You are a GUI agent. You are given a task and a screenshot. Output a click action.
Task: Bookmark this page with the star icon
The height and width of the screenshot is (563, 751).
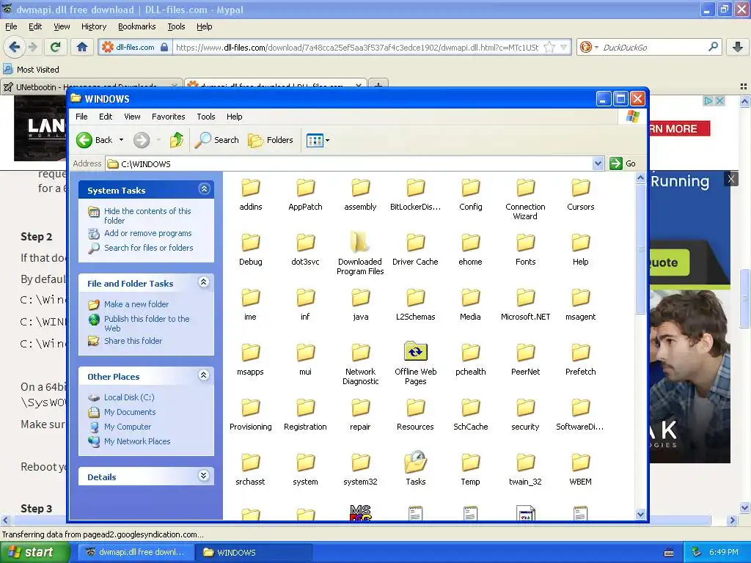(x=549, y=47)
